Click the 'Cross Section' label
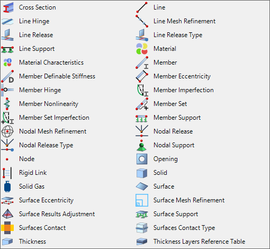 pyautogui.click(x=38, y=7)
